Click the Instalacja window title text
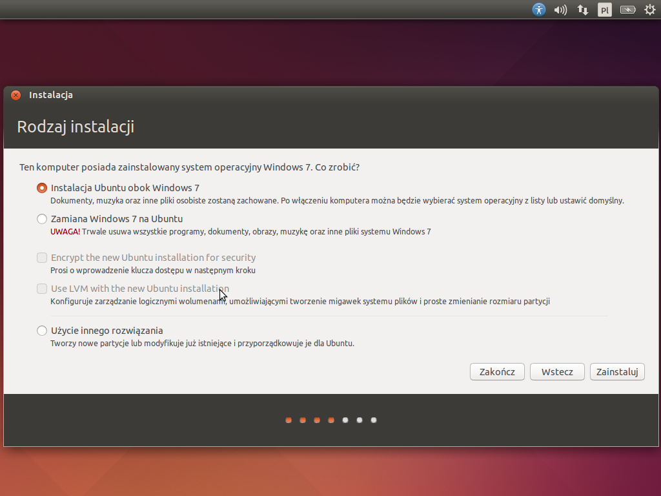 point(51,96)
